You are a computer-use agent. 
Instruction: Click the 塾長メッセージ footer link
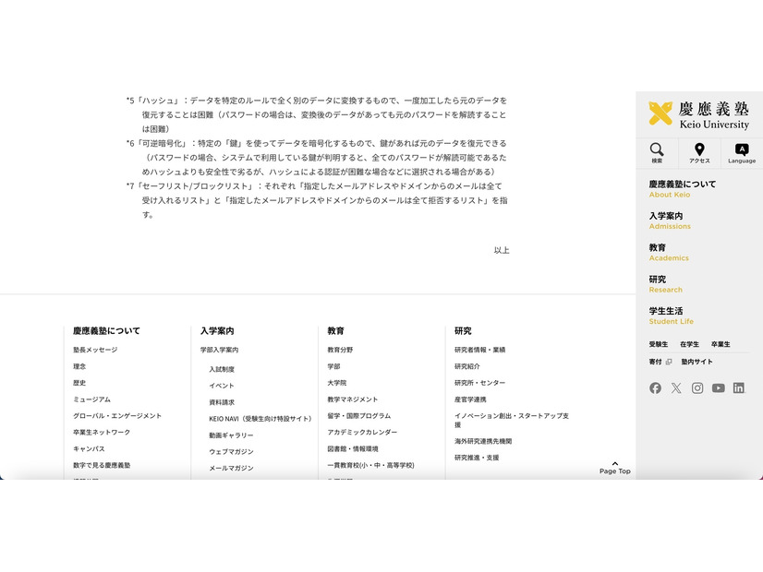pyautogui.click(x=97, y=349)
